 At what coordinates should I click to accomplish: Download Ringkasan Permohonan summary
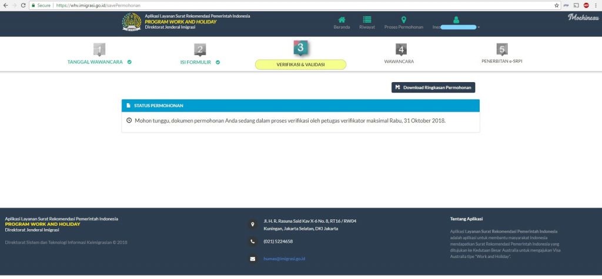pyautogui.click(x=433, y=87)
